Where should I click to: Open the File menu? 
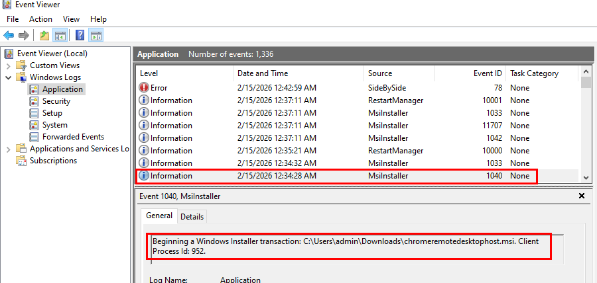(13, 19)
